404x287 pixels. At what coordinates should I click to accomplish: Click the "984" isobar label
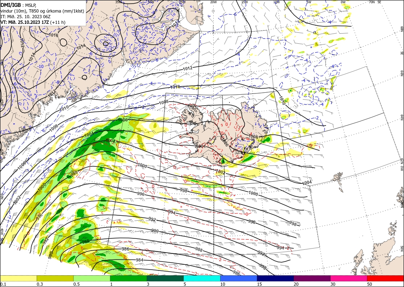click(x=139, y=260)
